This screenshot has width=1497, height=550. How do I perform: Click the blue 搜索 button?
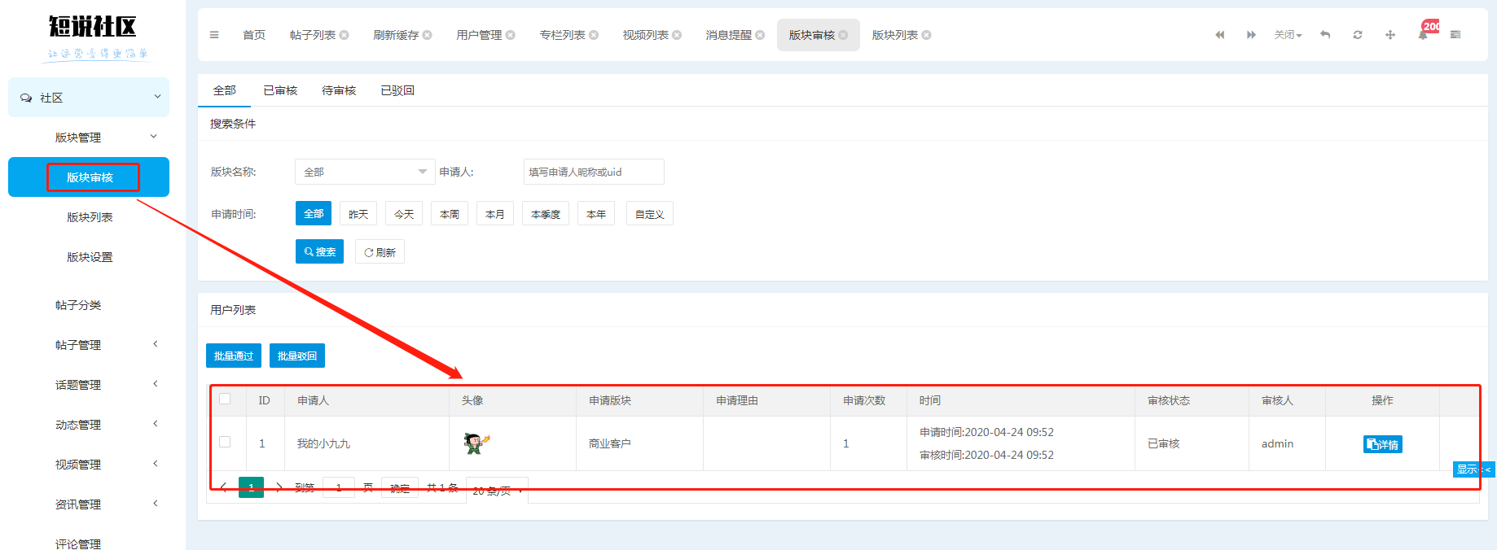pos(319,252)
